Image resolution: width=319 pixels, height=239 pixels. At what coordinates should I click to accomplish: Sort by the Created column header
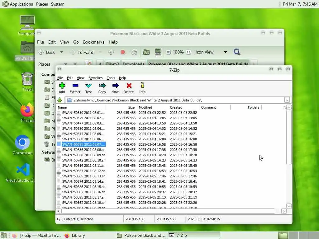click(183, 107)
